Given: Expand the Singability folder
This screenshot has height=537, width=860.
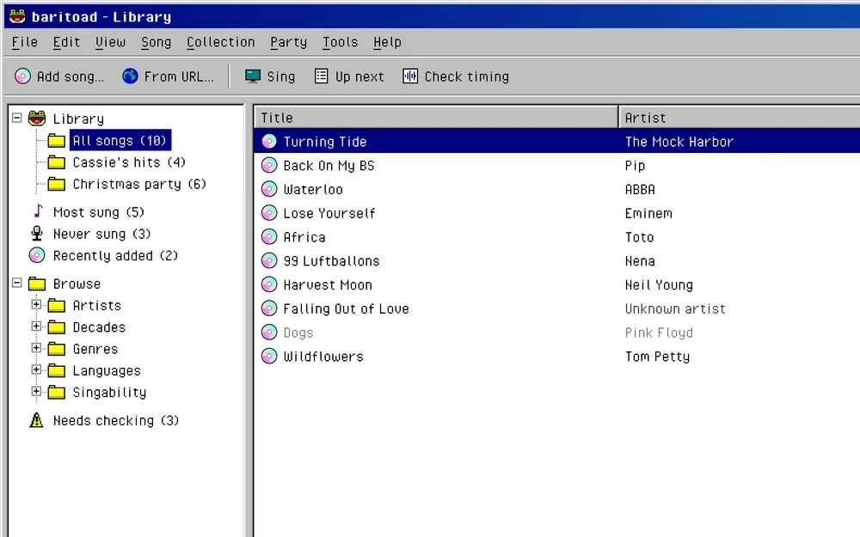Looking at the screenshot, I should (36, 391).
